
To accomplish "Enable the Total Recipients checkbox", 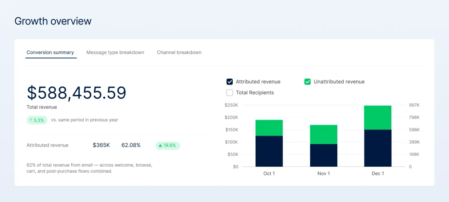I will (x=230, y=92).
